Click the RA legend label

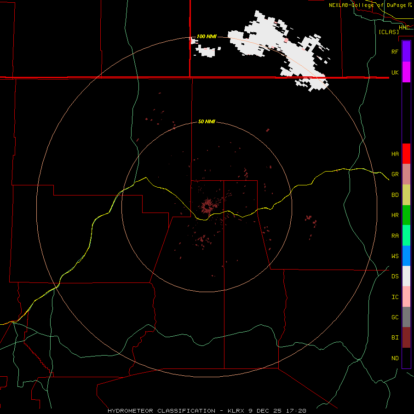(395, 236)
